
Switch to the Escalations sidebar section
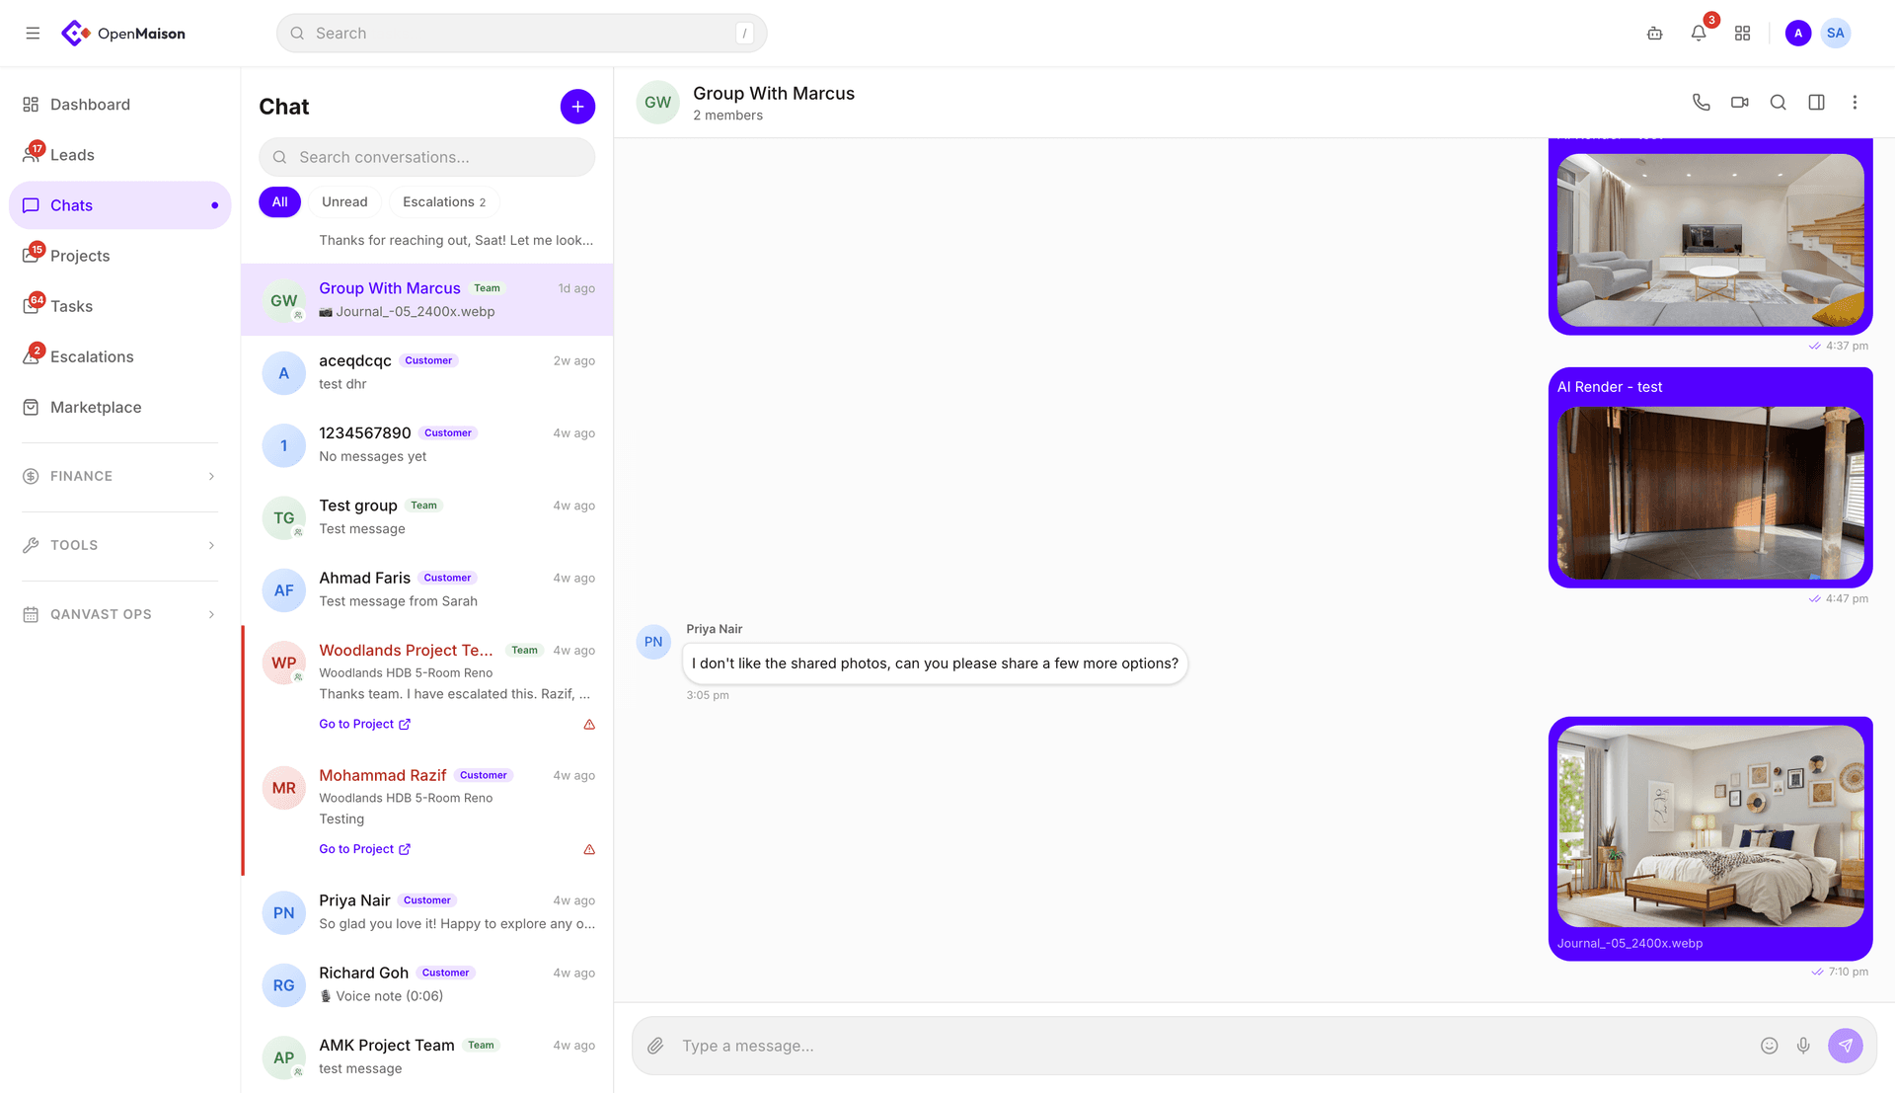tap(92, 356)
